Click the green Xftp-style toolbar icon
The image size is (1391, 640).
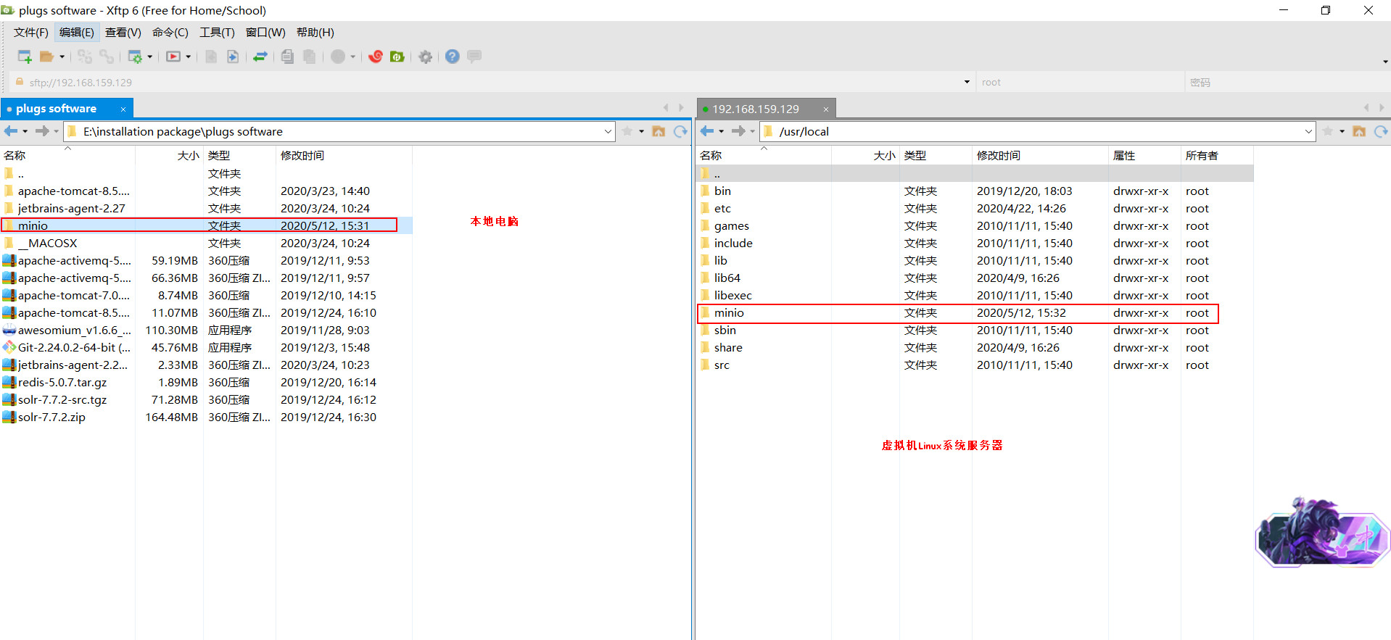tap(397, 57)
